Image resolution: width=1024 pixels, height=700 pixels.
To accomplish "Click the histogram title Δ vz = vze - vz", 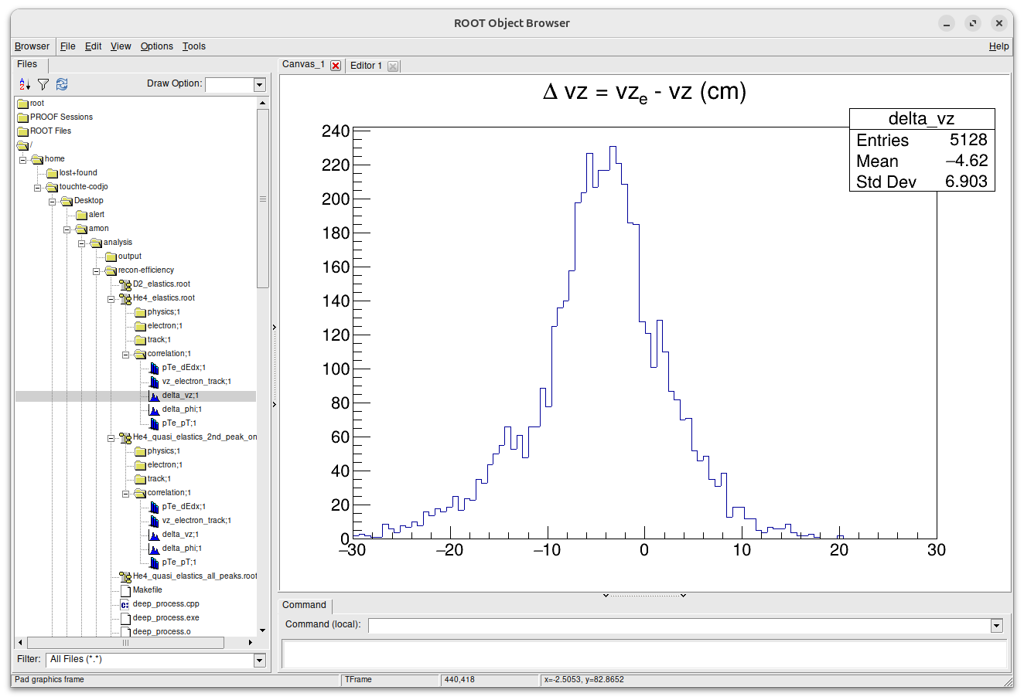I will (644, 93).
